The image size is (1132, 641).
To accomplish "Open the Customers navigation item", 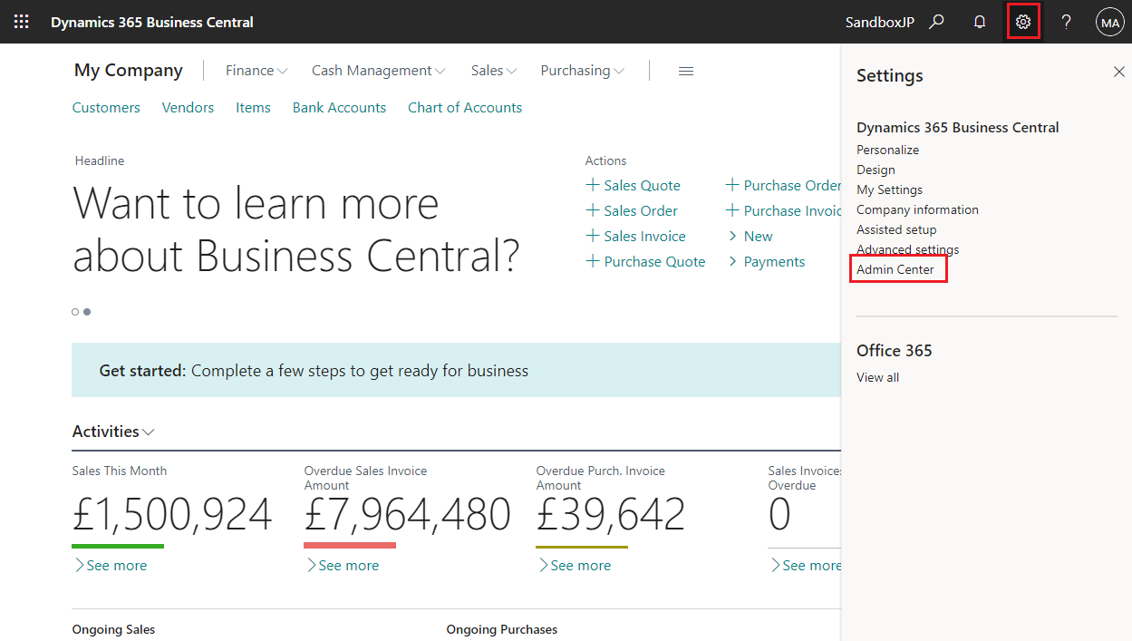I will point(105,107).
